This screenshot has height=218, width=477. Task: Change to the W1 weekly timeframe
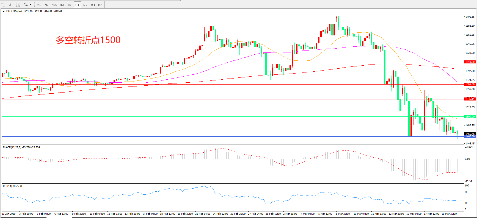coord(93,5)
